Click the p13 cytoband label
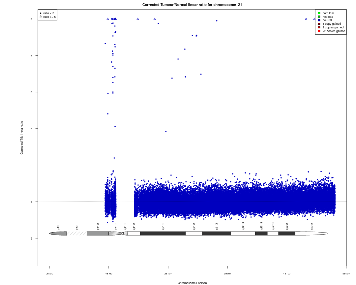 click(58, 228)
